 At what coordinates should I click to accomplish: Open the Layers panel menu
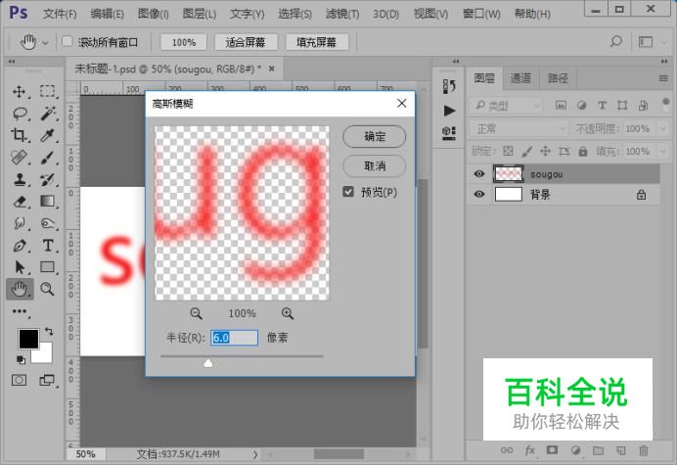click(x=663, y=78)
